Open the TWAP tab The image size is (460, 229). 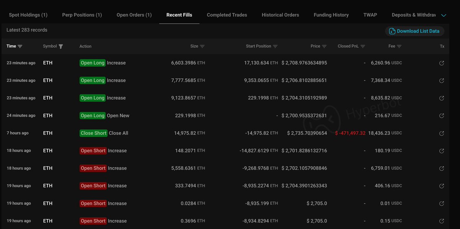pyautogui.click(x=370, y=15)
